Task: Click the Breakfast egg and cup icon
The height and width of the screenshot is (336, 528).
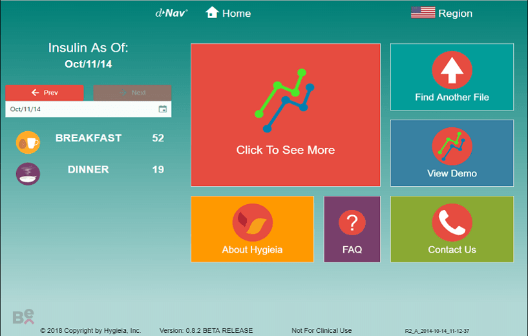Action: (28, 142)
